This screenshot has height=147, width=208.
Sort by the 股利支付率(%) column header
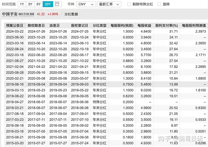[x=166, y=25]
